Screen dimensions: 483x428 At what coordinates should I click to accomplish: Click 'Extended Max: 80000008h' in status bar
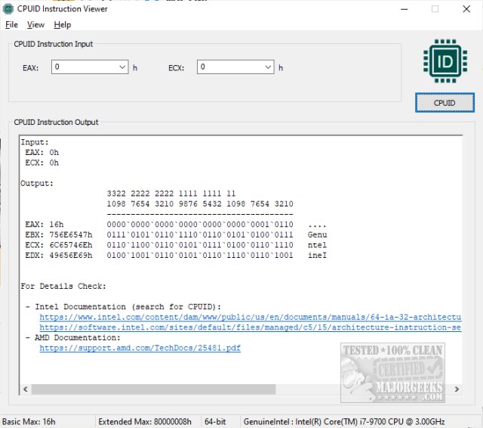tap(145, 421)
